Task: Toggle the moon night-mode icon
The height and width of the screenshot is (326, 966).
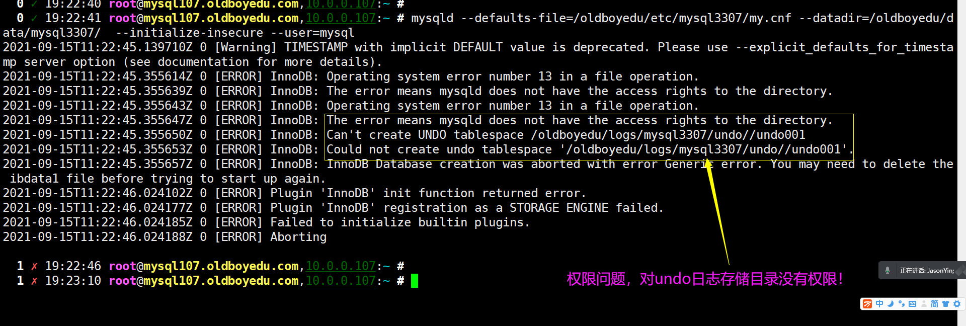Action: (x=891, y=304)
